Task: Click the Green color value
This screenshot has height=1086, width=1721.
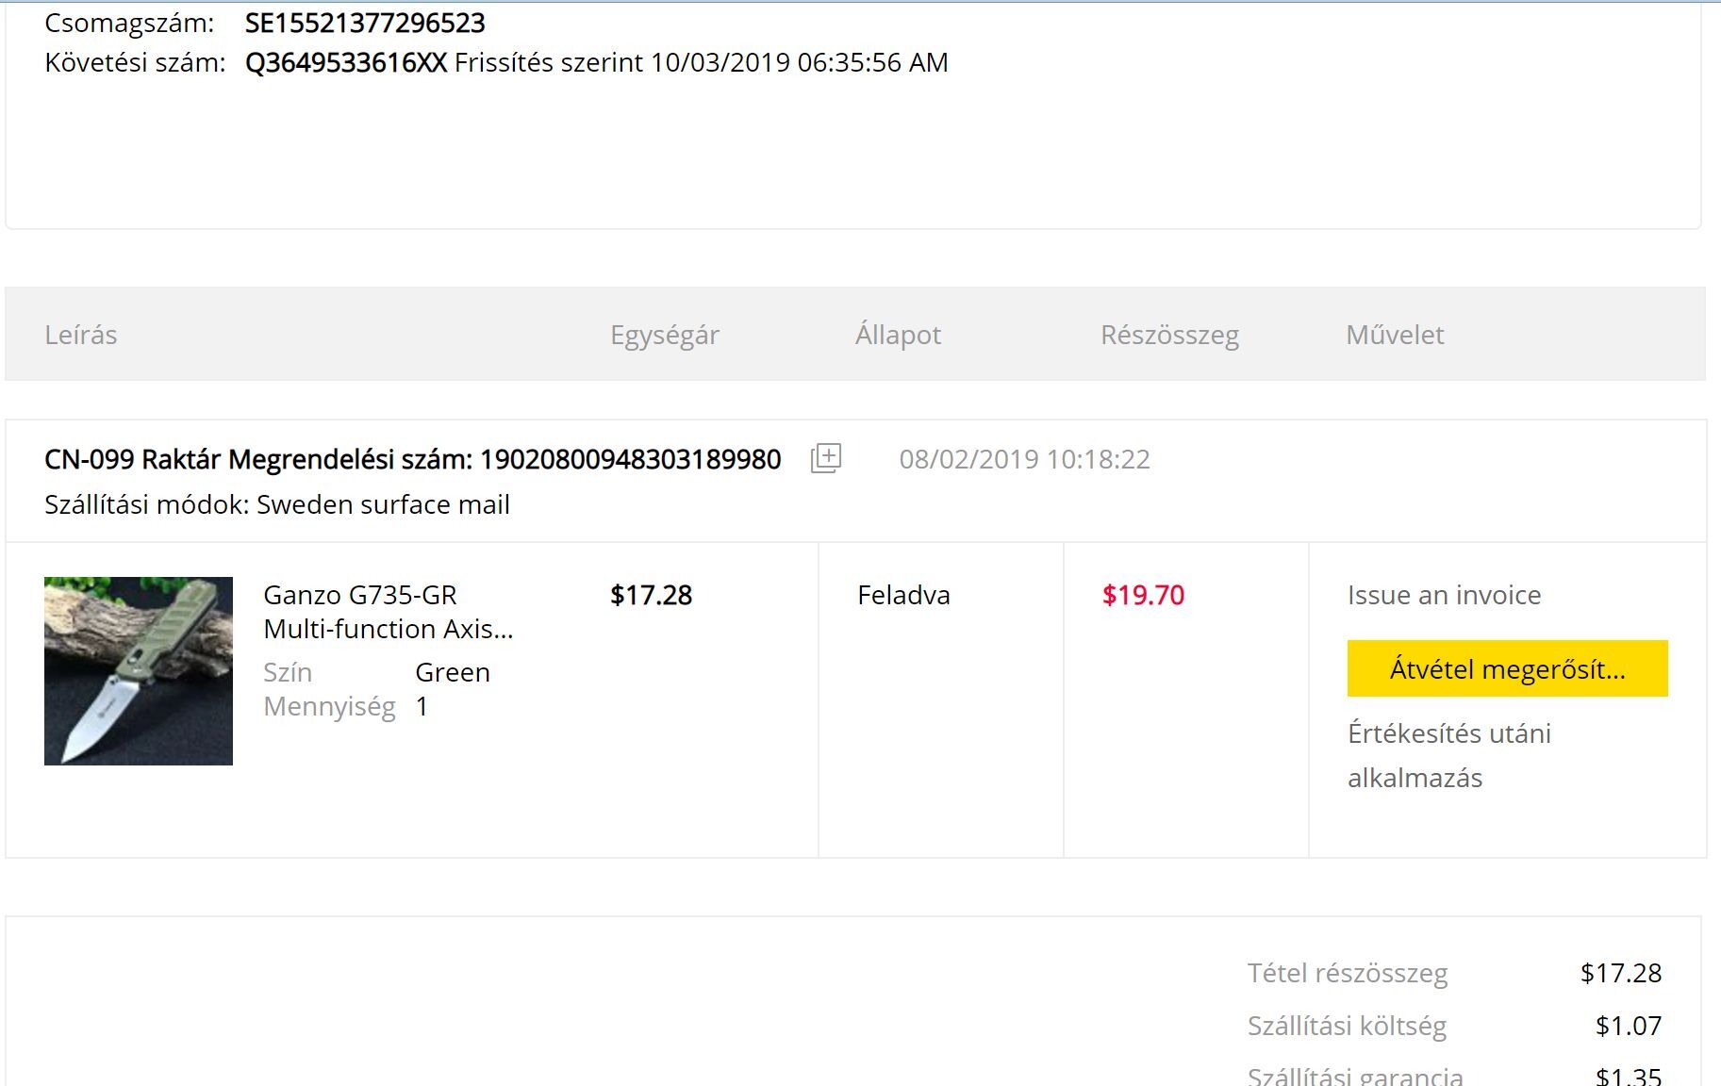Action: click(x=453, y=672)
